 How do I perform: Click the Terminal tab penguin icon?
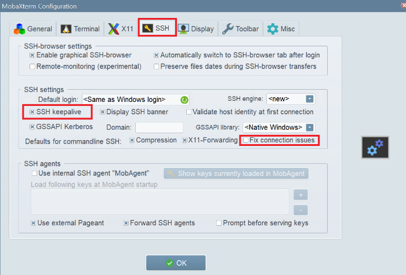[x=66, y=29]
